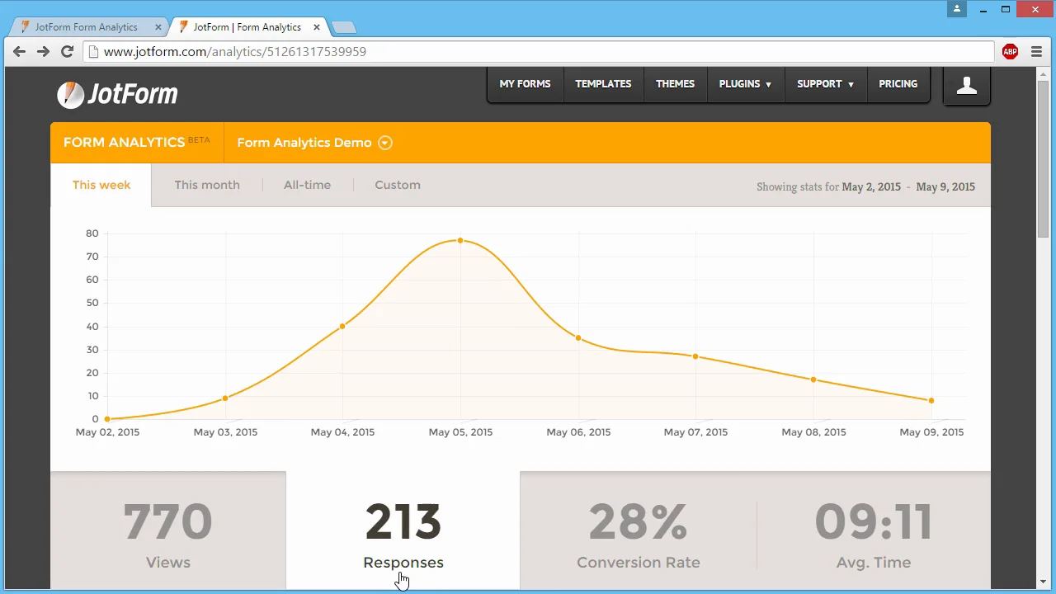Click the May 2, 2015 start date text
The image size is (1056, 594).
[x=871, y=186]
